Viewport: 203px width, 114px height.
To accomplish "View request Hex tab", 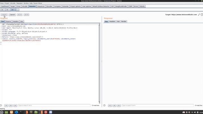I will (x=22, y=22).
